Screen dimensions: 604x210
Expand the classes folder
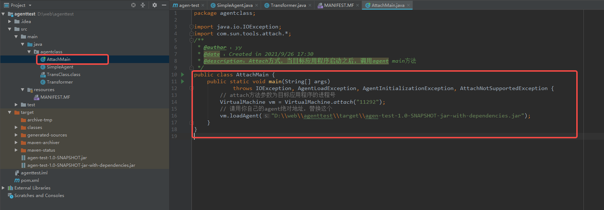click(x=17, y=127)
